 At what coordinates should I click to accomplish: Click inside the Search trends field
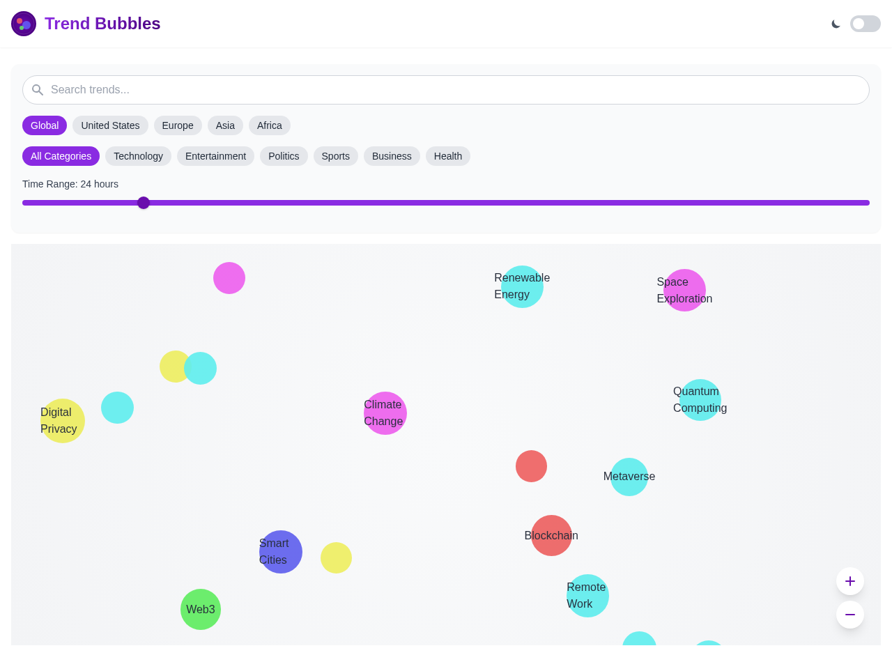[x=446, y=90]
